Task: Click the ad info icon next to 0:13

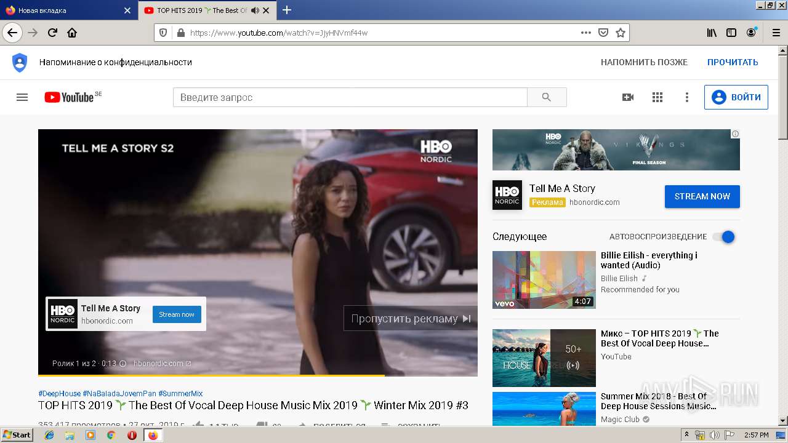Action: (123, 364)
